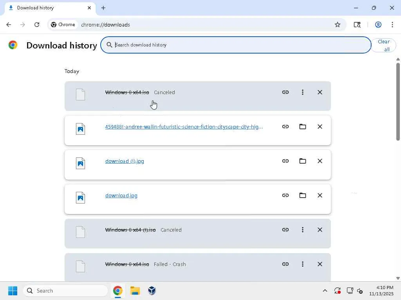Go back to previous page

tap(9, 25)
